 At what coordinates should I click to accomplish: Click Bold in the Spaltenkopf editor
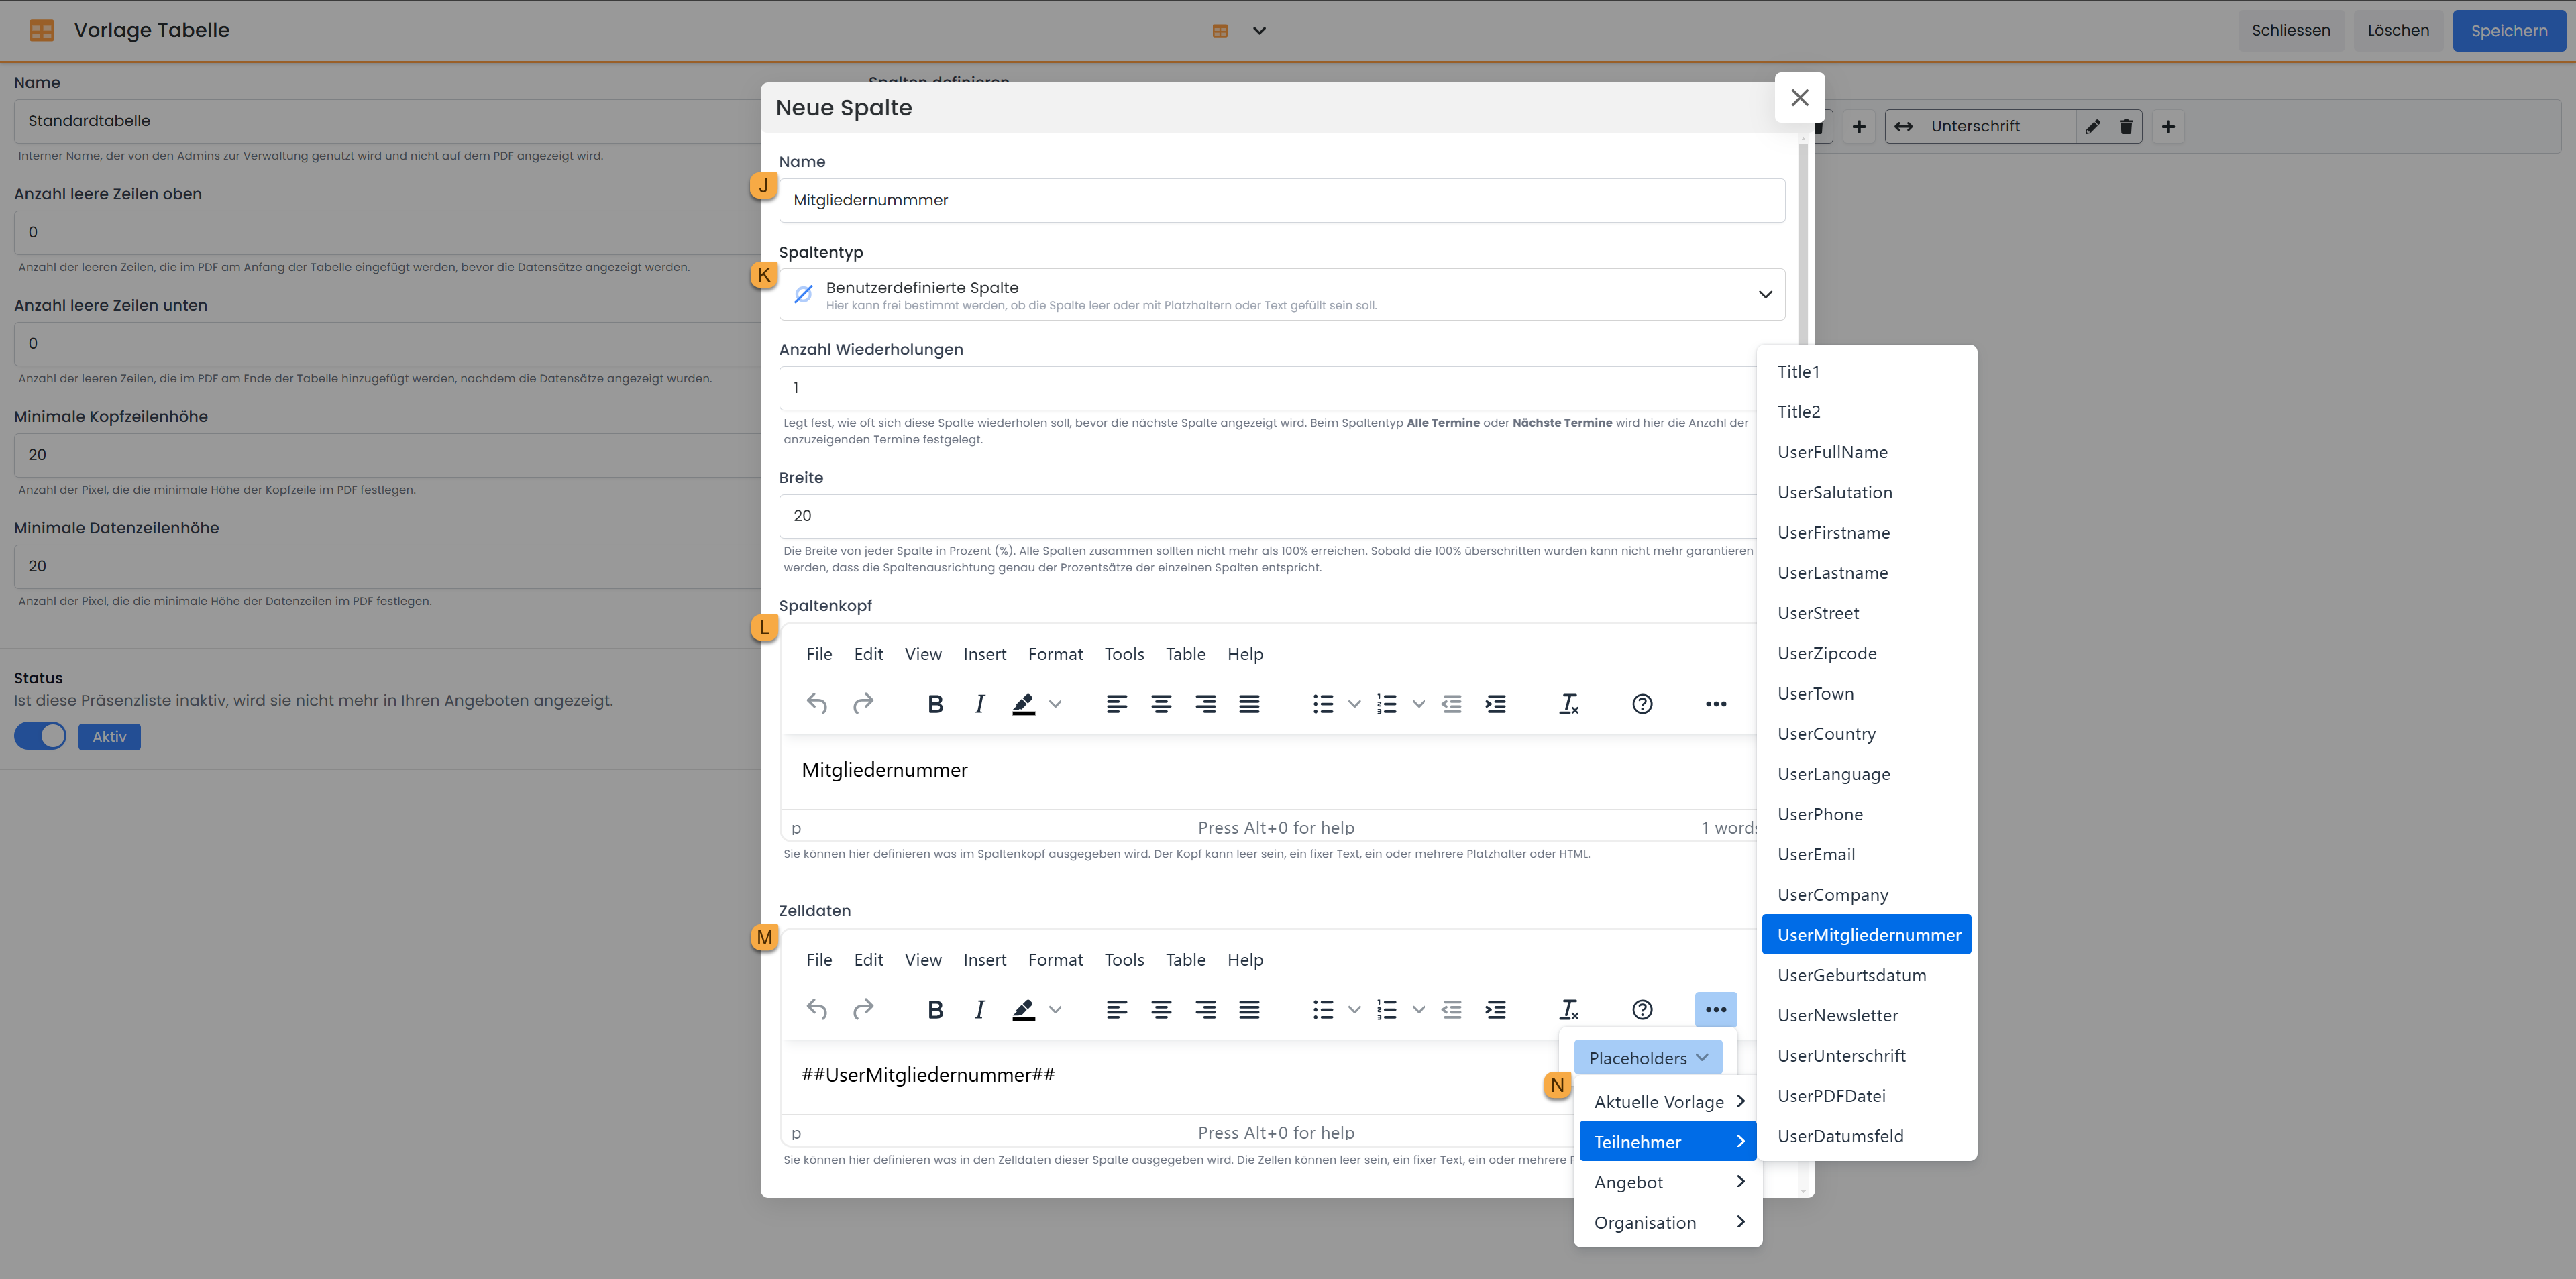pyautogui.click(x=935, y=704)
